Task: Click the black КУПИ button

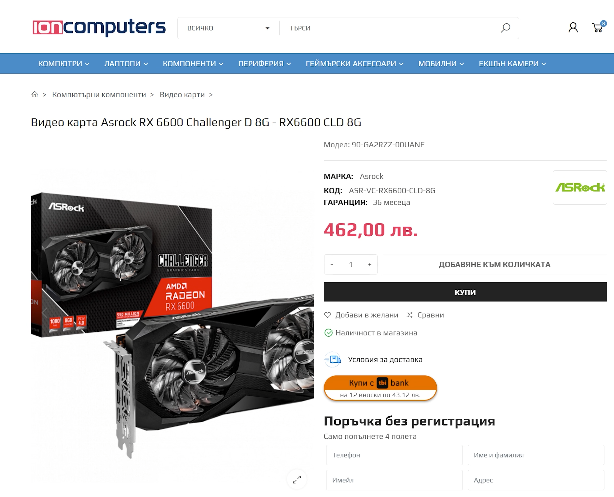Action: (465, 292)
